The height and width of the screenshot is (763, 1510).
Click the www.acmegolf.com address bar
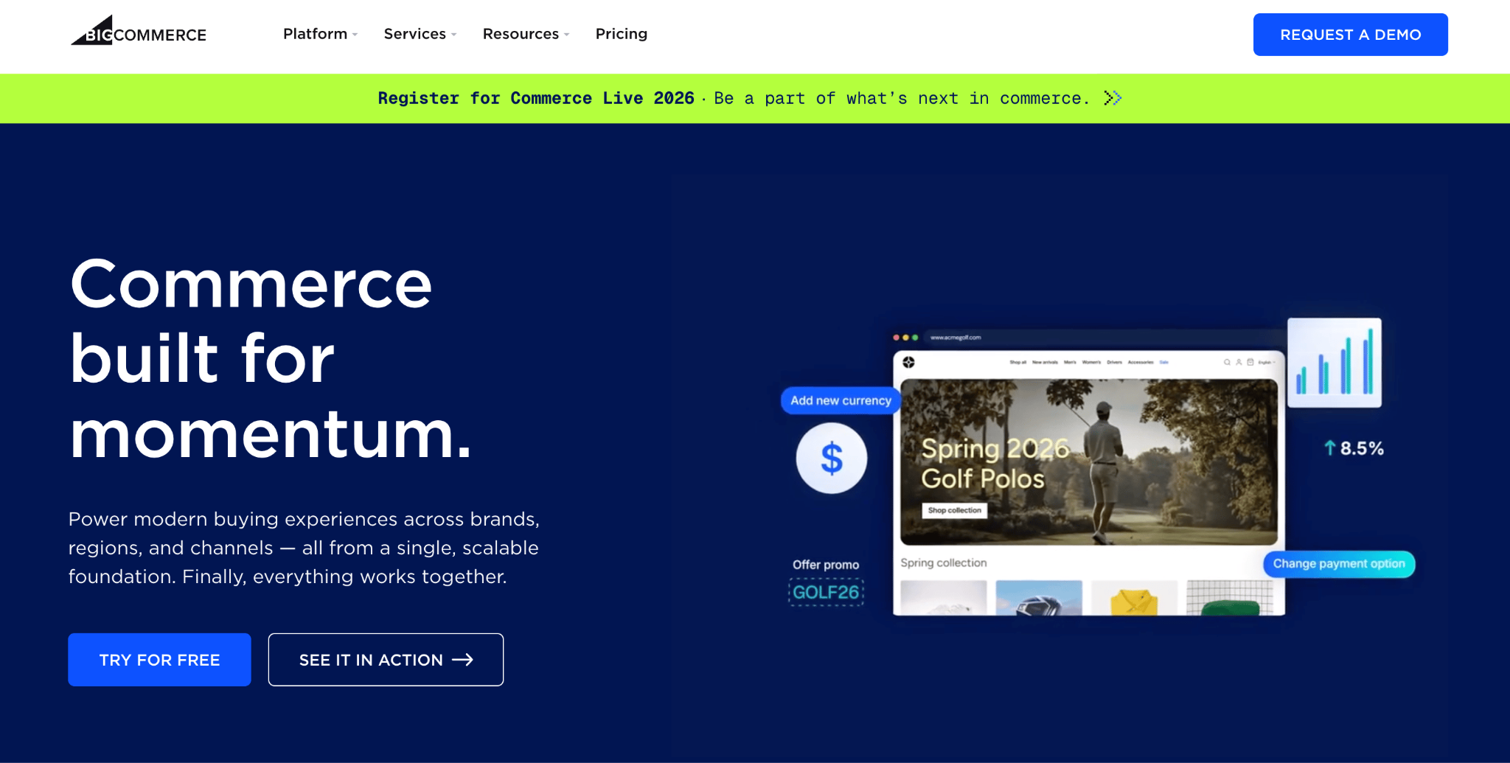pos(956,338)
